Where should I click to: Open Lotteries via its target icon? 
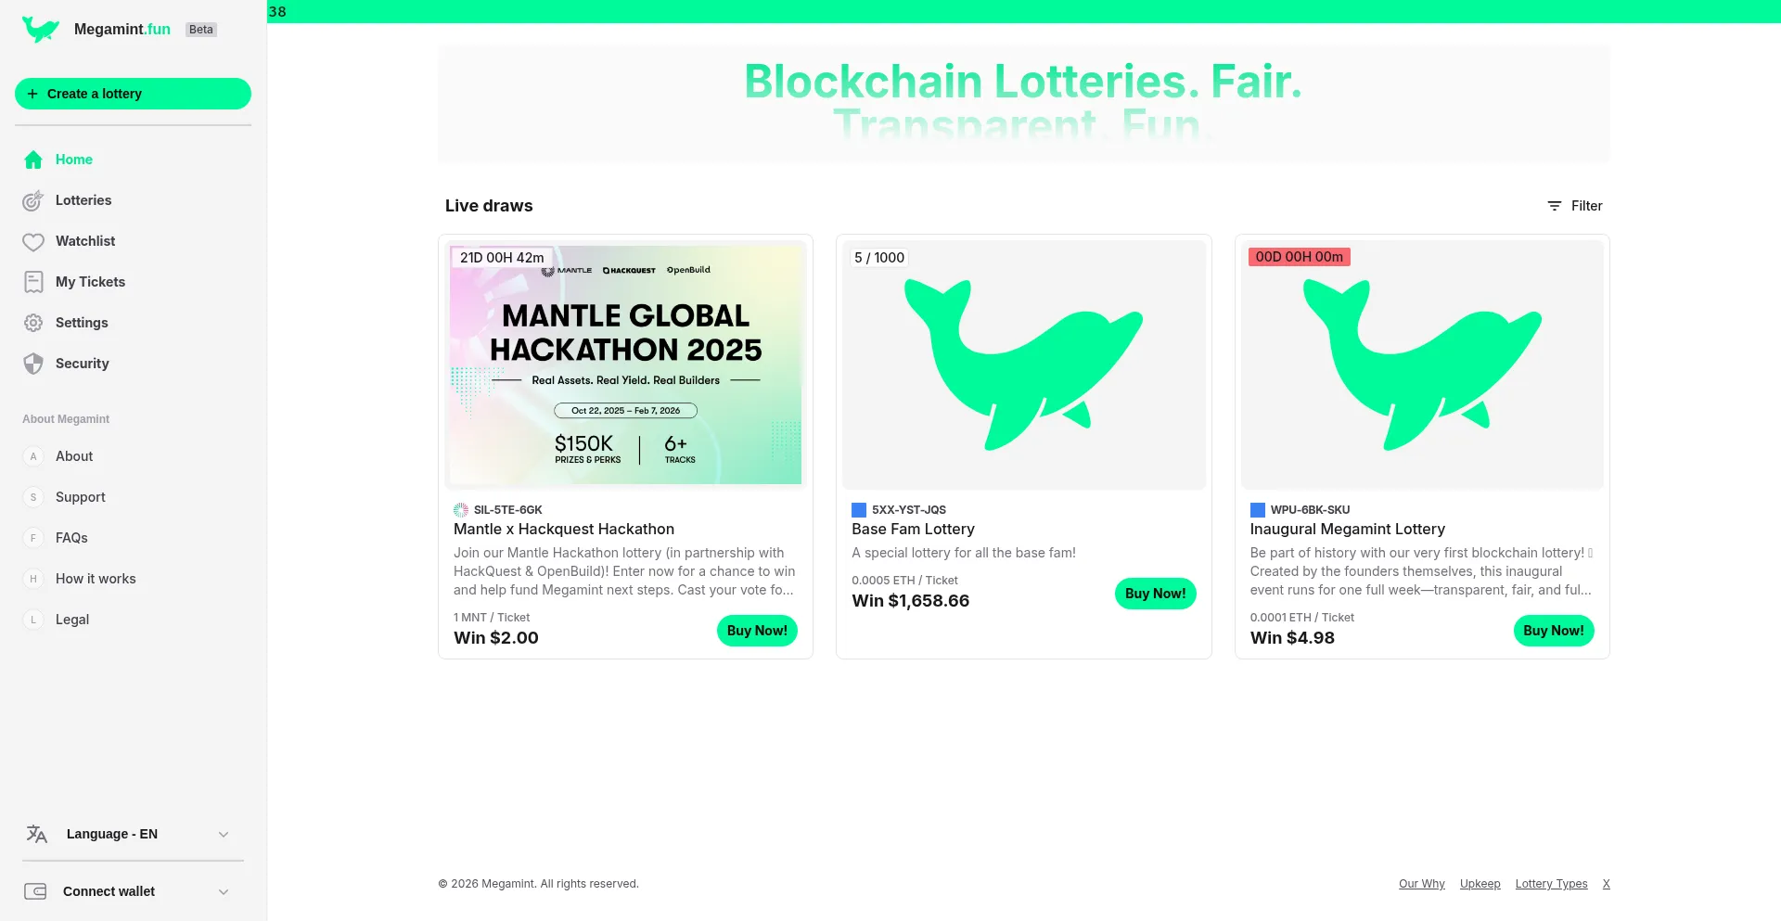tap(33, 200)
